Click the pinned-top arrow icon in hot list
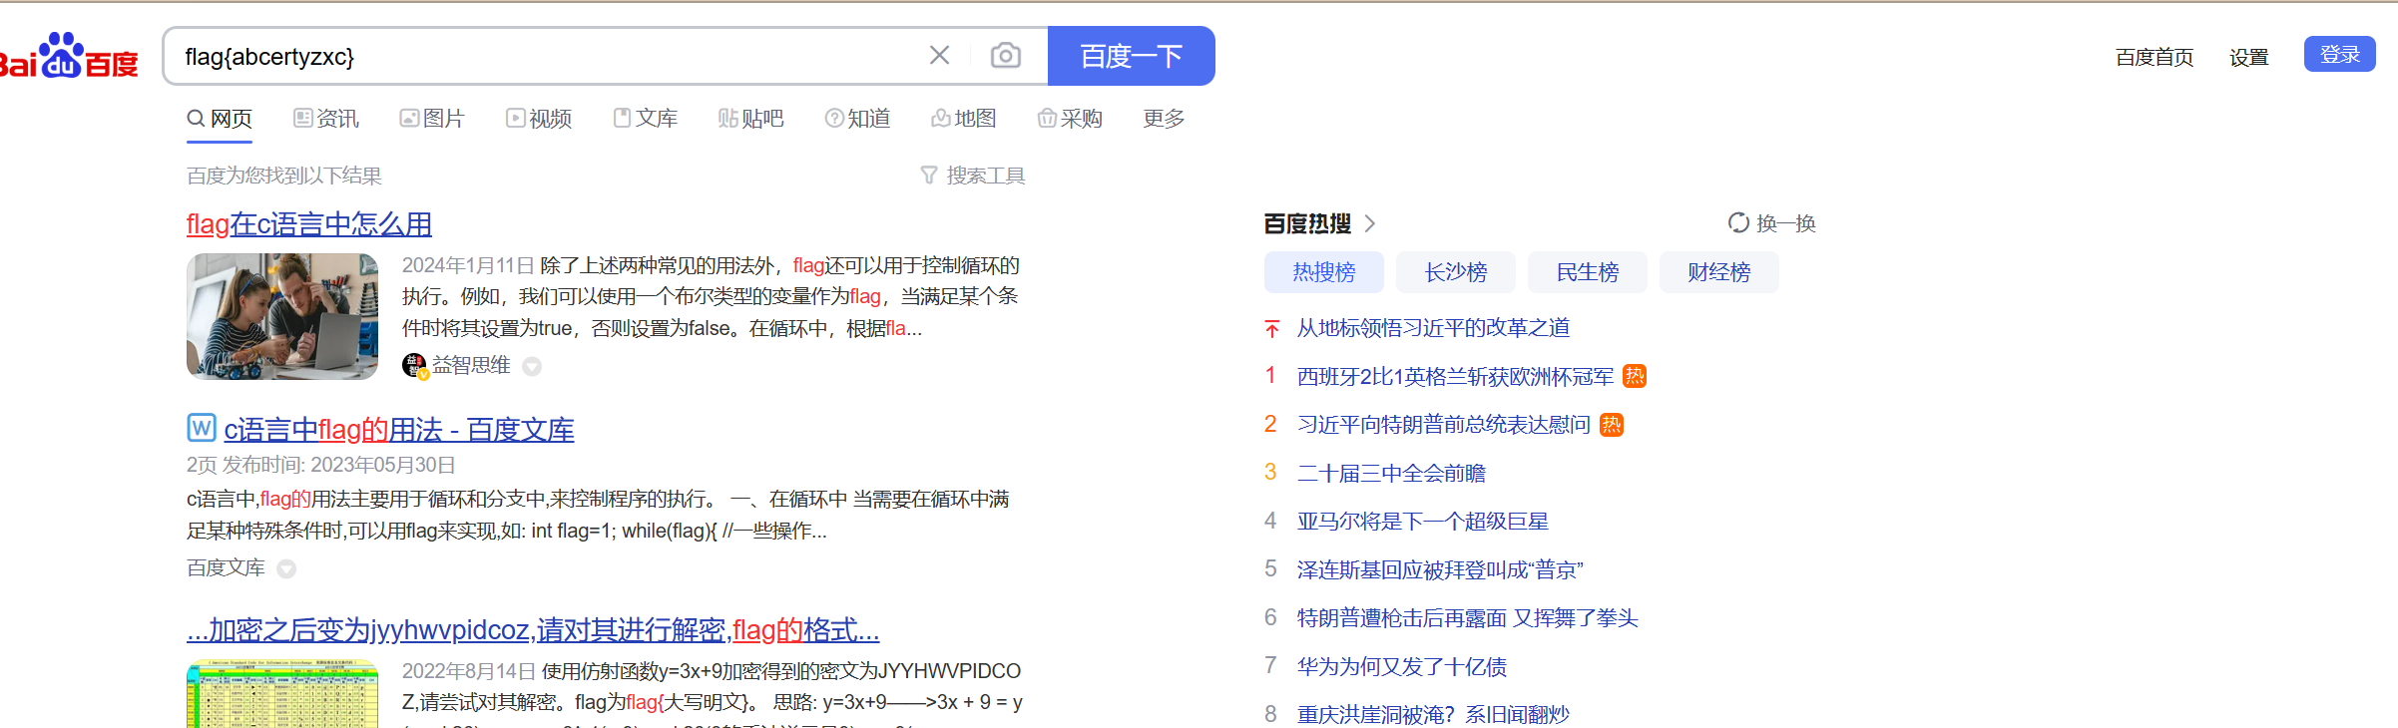Image resolution: width=2398 pixels, height=728 pixels. (1271, 329)
